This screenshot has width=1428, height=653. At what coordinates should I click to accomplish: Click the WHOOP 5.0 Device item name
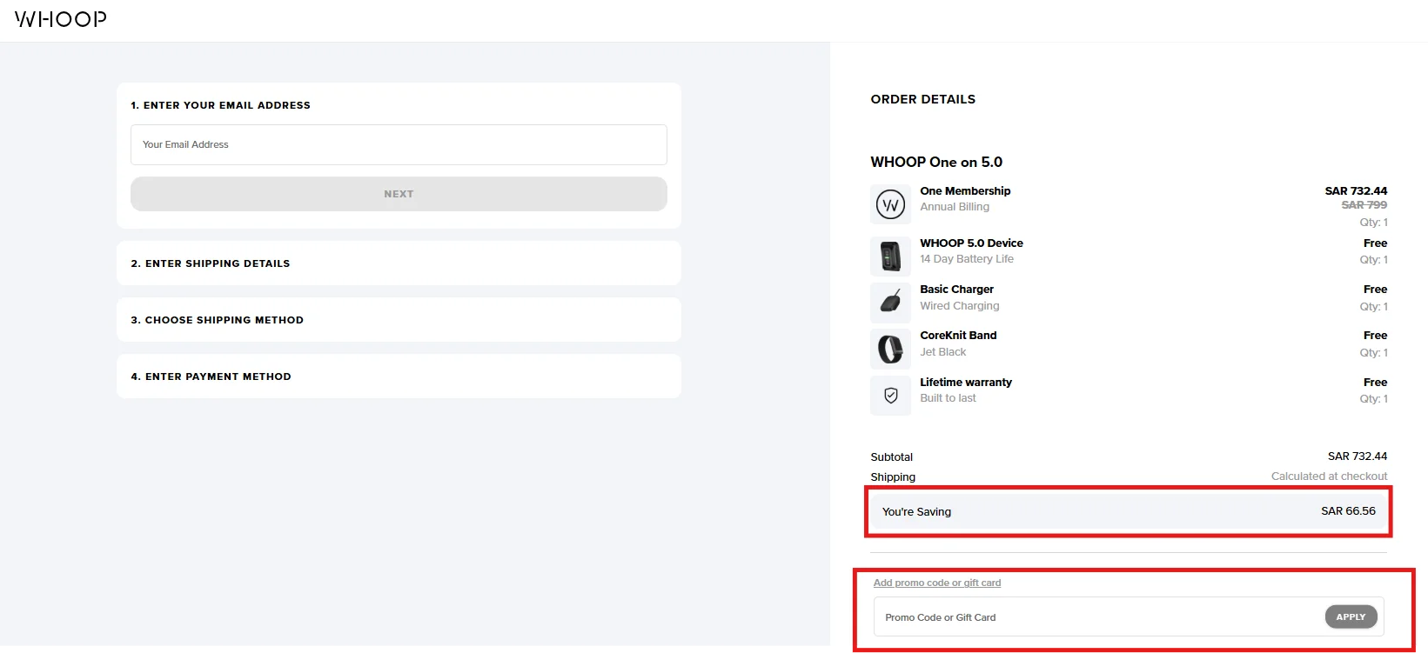tap(971, 243)
